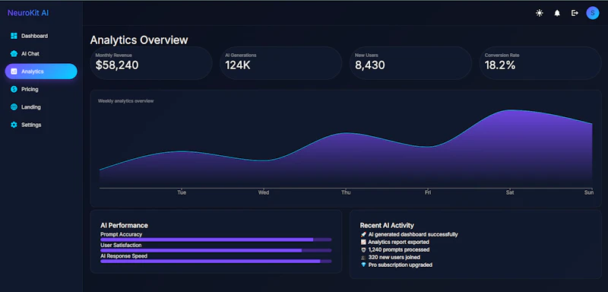Screen dimensions: 608x292
Task: Go to the Landing page
Action: tap(41, 107)
